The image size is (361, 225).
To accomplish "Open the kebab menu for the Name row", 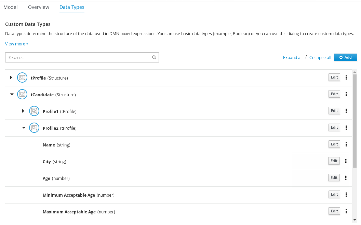I will [x=346, y=144].
